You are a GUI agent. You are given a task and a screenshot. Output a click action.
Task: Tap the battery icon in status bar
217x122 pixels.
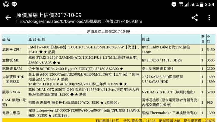coord(202,4)
